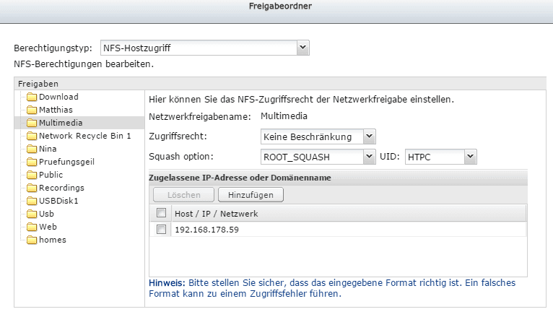Viewport: 553px width, 317px height.
Task: Open the UID dropdown showing HTPC
Action: click(440, 156)
